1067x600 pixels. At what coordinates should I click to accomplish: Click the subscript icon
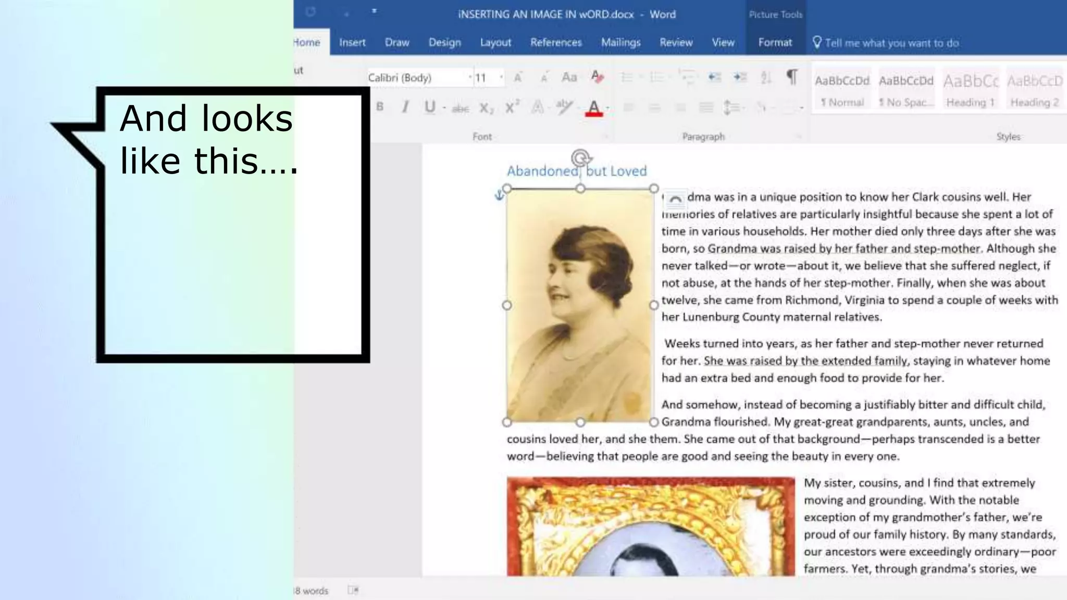[x=486, y=108]
